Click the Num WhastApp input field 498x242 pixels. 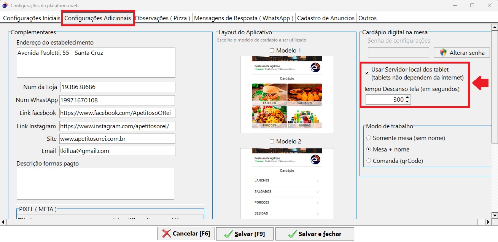coord(117,100)
